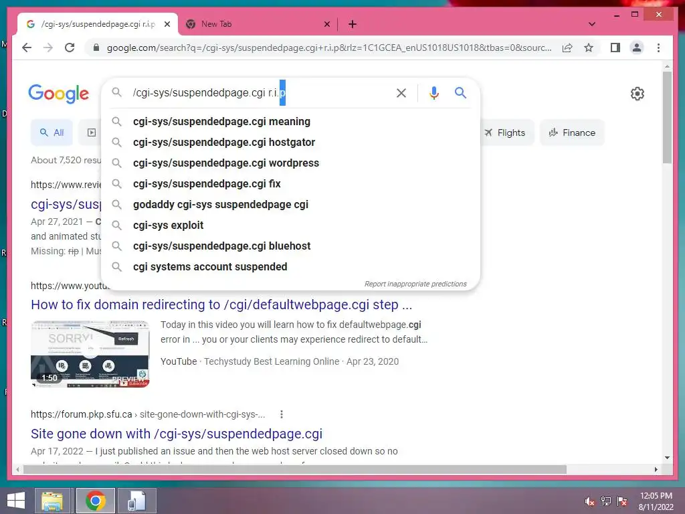This screenshot has height=514, width=685.
Task: Click the vertical scrollbar thumb
Action: pos(667,117)
